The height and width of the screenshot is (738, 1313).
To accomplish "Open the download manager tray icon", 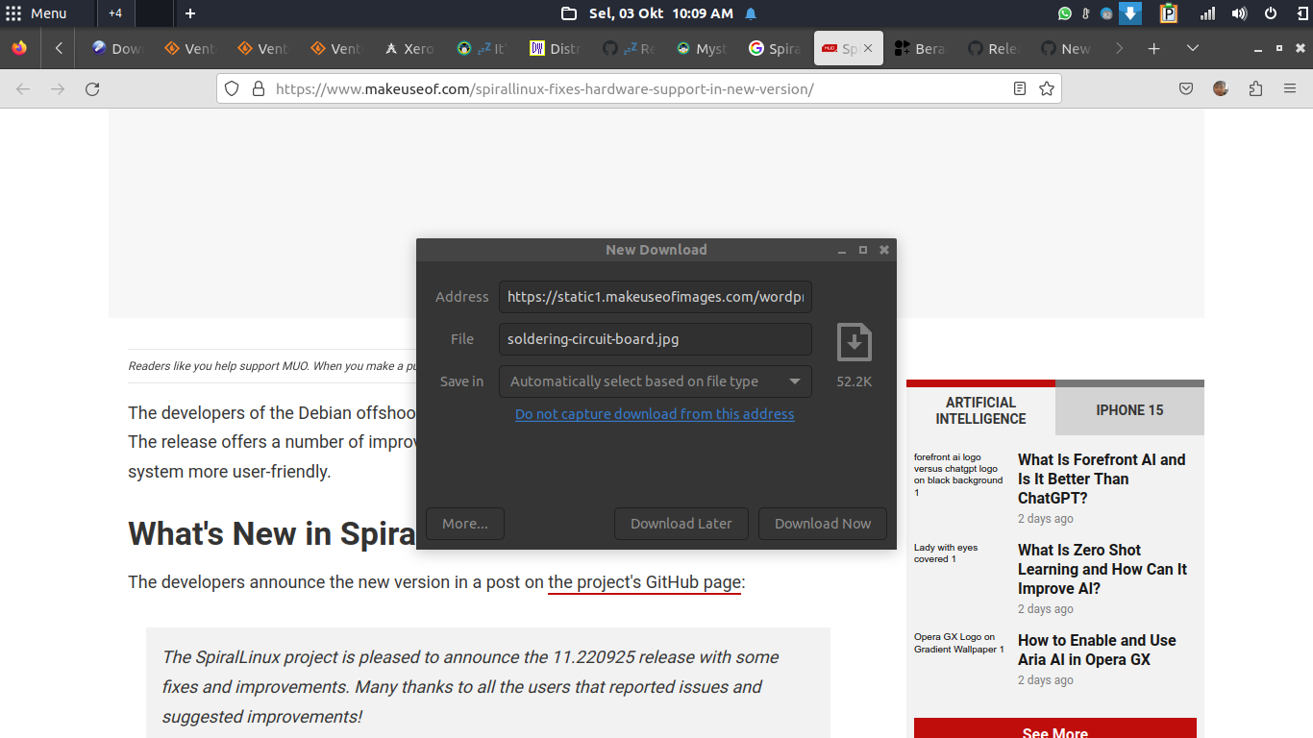I will coord(1130,13).
